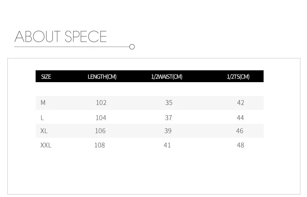
Task: Click the ABOUT SPECE heading
Action: tap(61, 36)
